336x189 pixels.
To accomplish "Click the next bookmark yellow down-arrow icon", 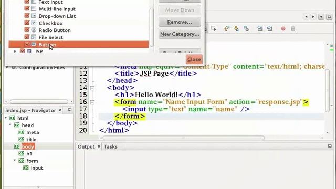I will click(237, 28).
